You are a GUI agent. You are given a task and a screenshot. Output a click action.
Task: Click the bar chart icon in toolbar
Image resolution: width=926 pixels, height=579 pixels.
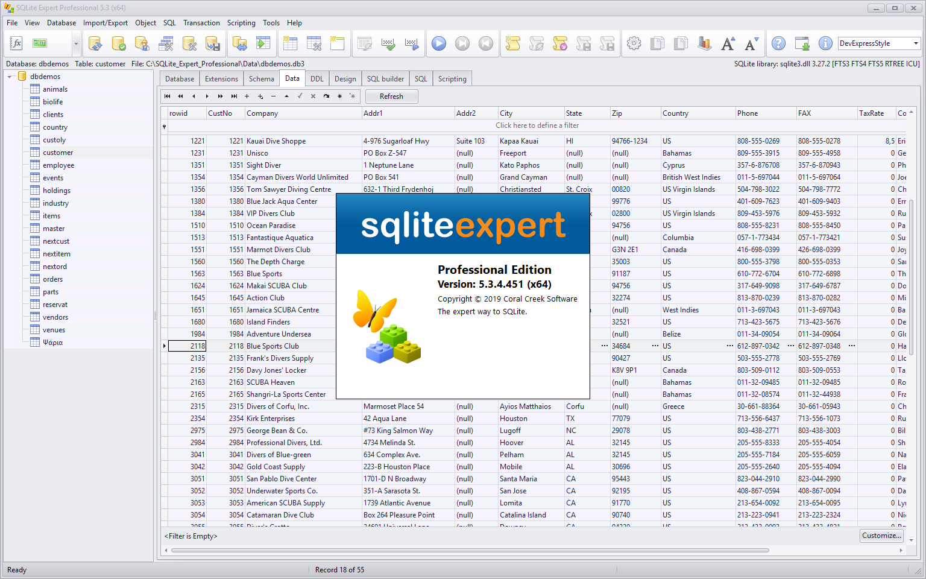704,43
